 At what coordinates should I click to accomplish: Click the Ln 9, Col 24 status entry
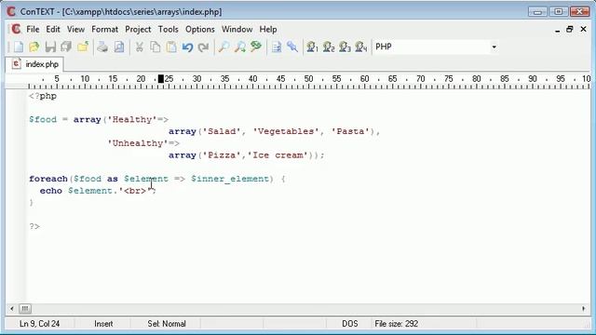[39, 324]
